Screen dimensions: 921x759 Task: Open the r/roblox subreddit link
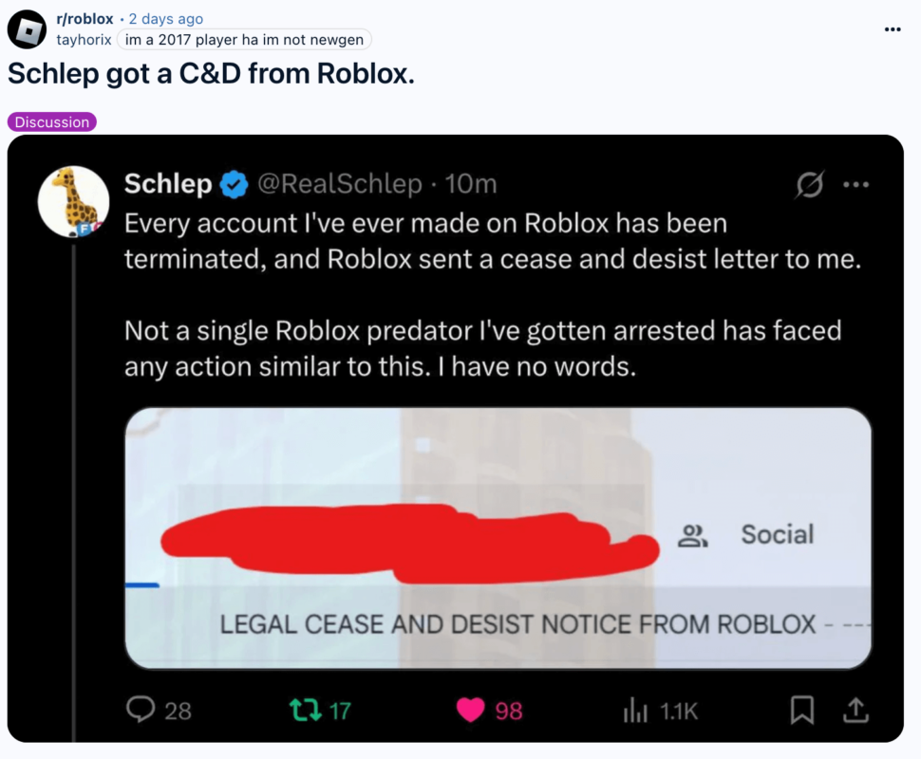[85, 19]
